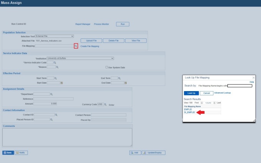
Task: Open the Report Manager link
Action: click(x=83, y=24)
